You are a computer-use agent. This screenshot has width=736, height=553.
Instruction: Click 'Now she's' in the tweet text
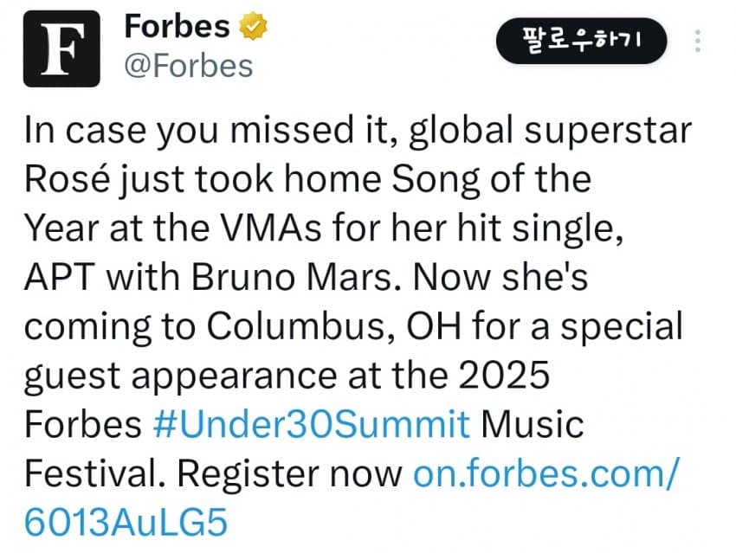[x=500, y=277]
